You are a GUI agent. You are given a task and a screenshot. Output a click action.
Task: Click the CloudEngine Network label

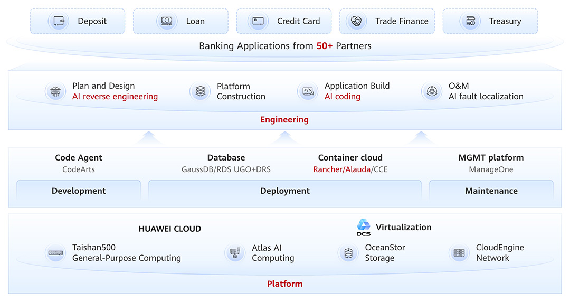(500, 252)
